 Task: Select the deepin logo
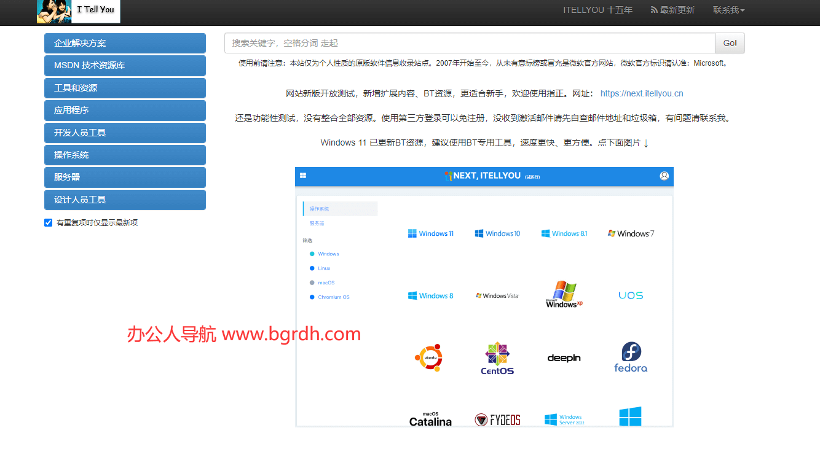coord(564,358)
